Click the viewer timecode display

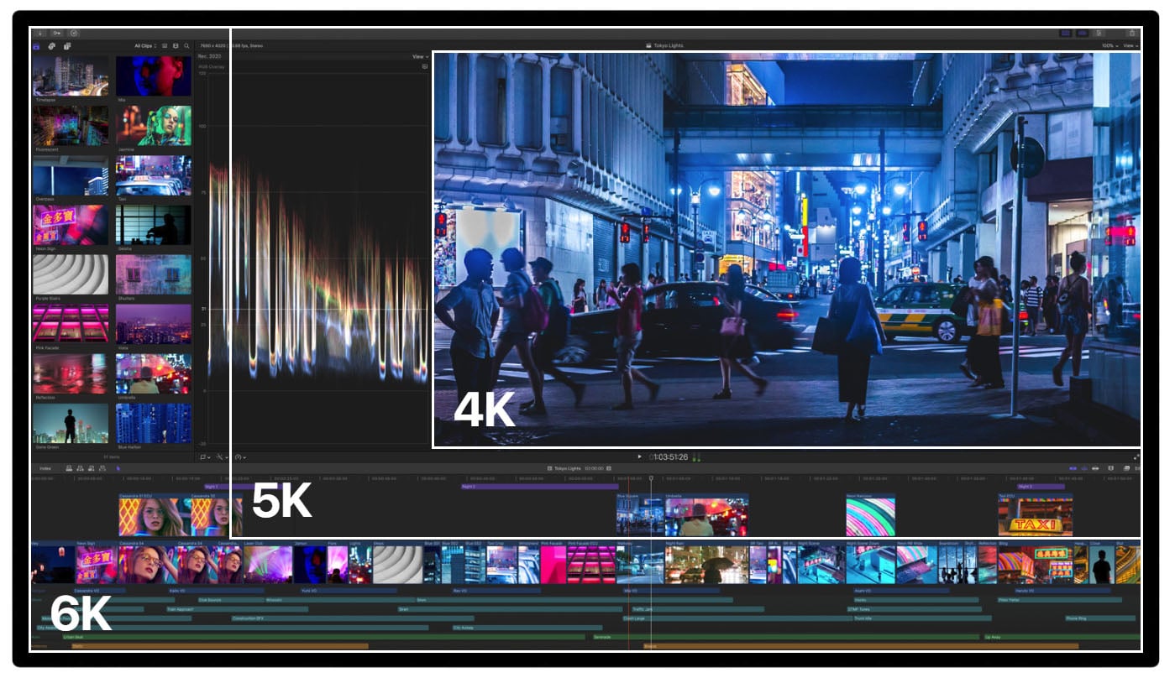(x=670, y=457)
